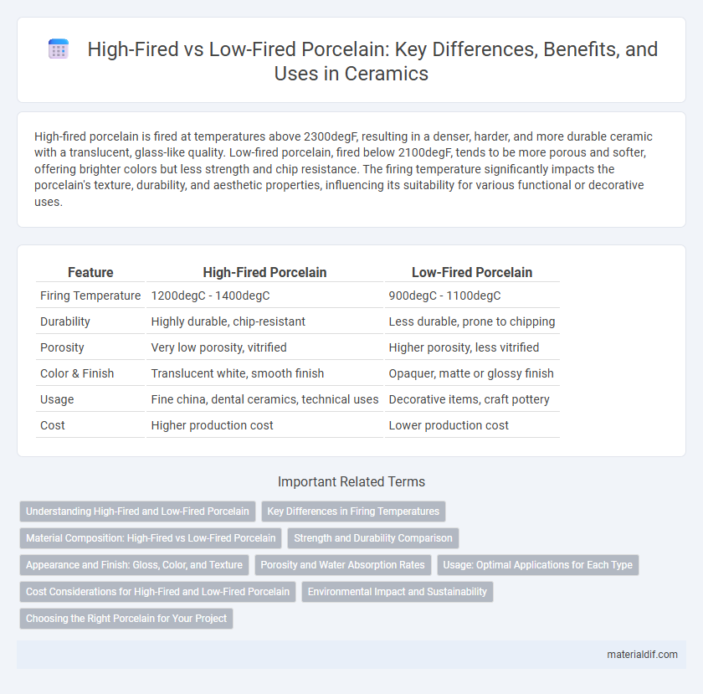Image resolution: width=703 pixels, height=694 pixels.
Task: Click the High-Fired Porcelain column header
Action: pos(264,272)
